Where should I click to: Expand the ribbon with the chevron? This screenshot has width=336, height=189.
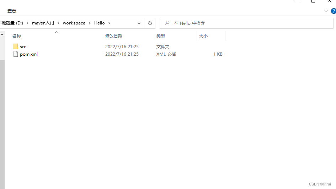[326, 11]
